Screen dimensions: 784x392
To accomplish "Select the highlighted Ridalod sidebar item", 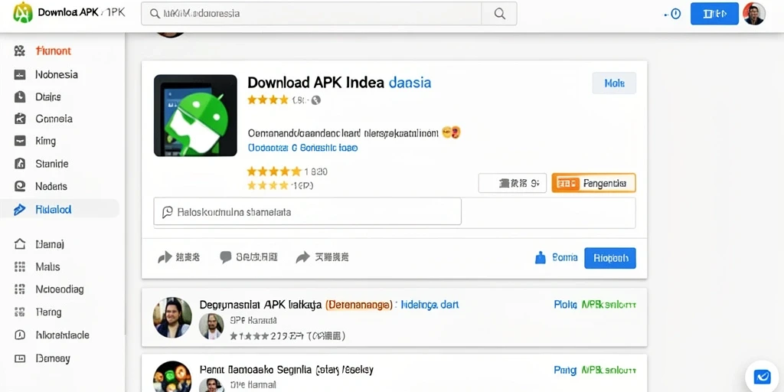I will click(60, 210).
